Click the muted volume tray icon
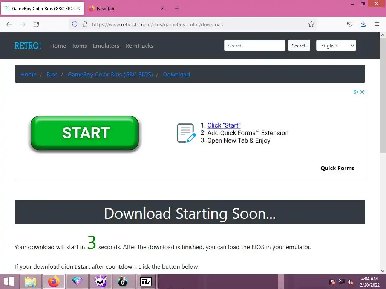 [351, 281]
